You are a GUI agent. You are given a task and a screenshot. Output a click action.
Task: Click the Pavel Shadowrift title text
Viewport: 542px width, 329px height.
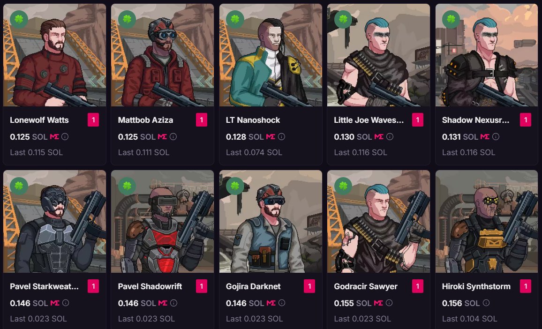click(x=150, y=286)
